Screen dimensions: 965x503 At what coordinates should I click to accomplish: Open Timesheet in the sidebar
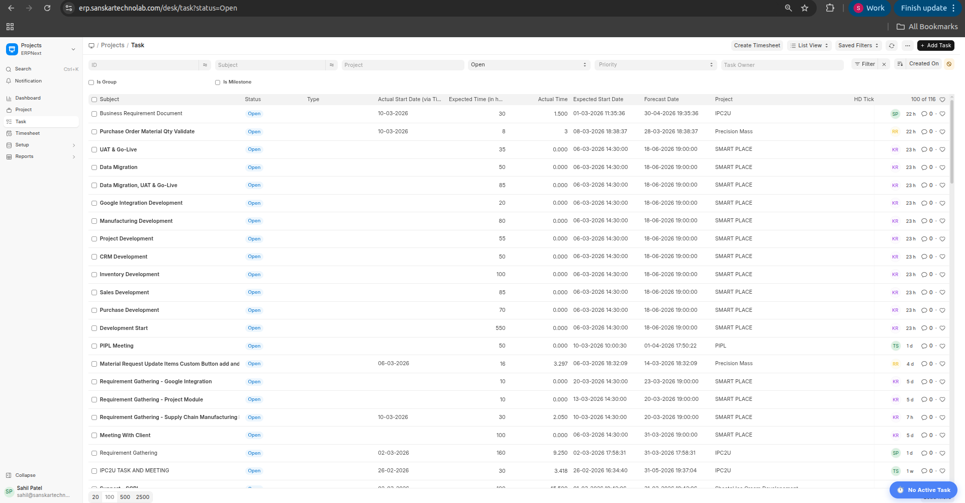[x=27, y=133]
